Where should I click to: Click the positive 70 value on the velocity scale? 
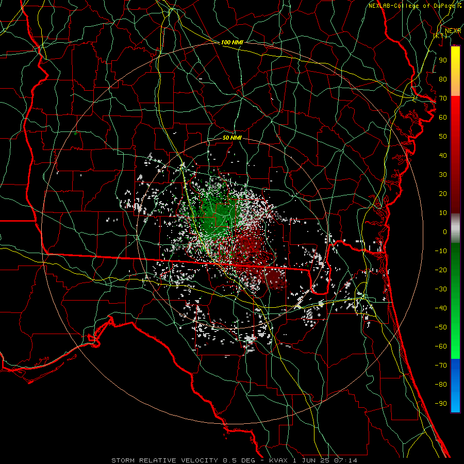443,98
